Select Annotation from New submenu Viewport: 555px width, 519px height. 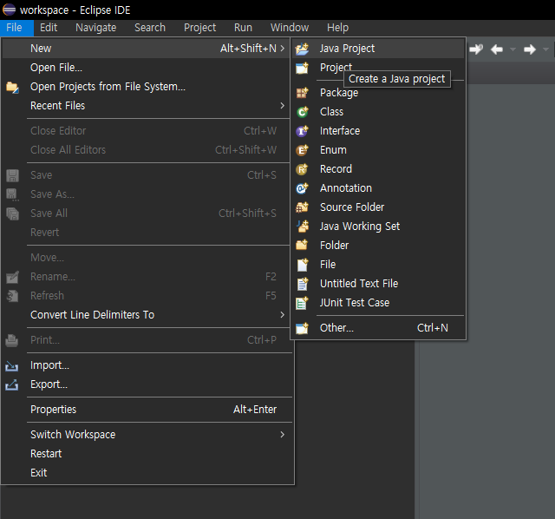click(x=378, y=188)
